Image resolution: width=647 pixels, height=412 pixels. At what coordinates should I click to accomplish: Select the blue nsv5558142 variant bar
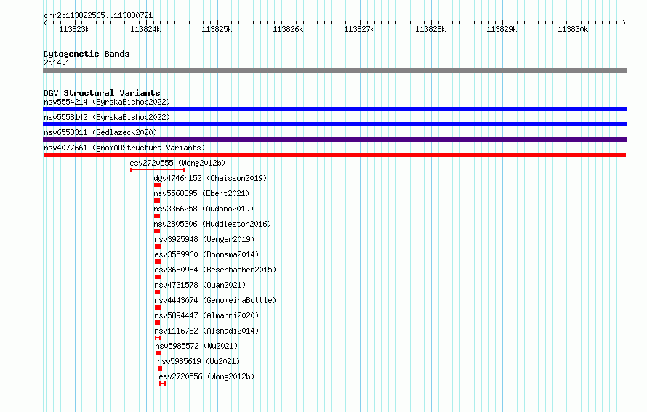tap(334, 124)
